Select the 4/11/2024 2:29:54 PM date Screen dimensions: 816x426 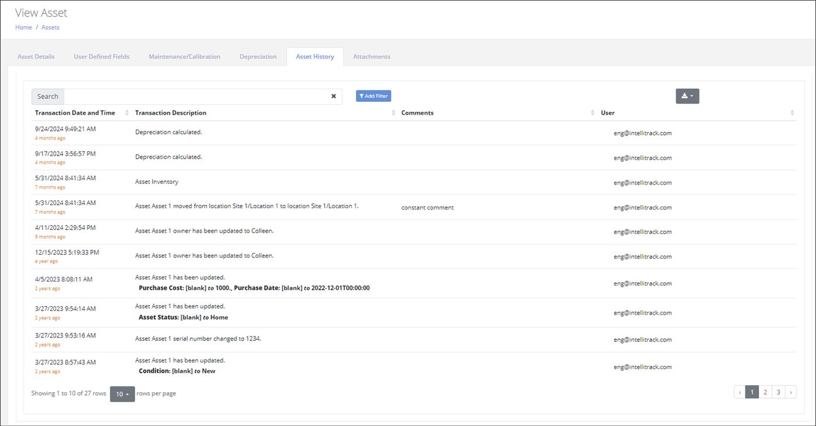(x=65, y=228)
